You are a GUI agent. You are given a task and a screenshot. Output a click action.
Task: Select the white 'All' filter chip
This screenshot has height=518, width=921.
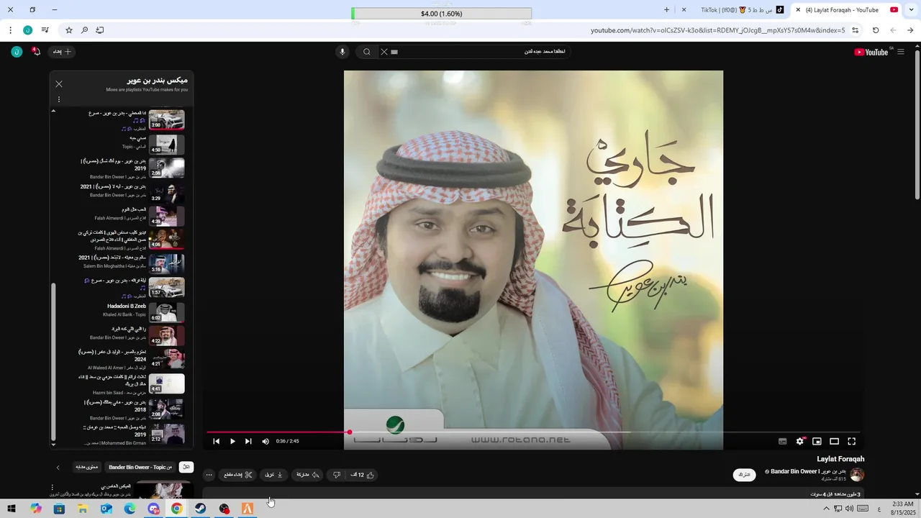coord(186,467)
